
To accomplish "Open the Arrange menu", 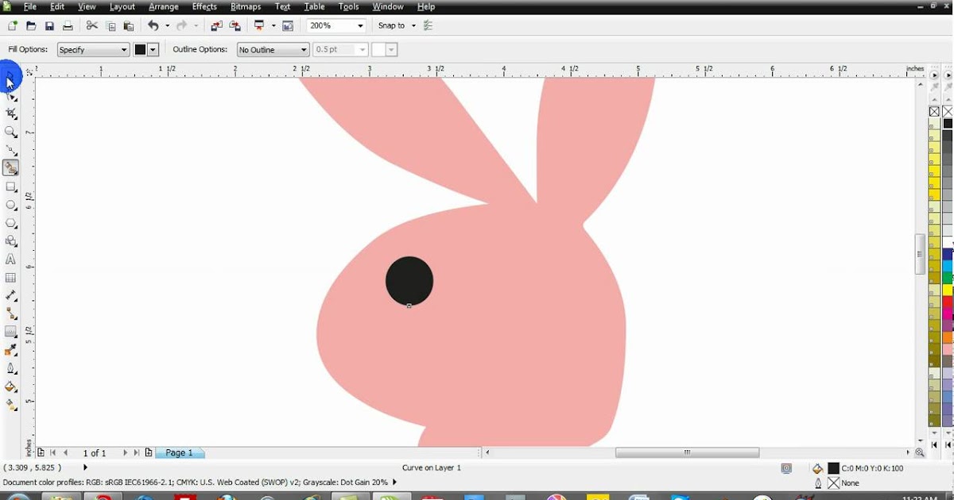I will point(164,7).
